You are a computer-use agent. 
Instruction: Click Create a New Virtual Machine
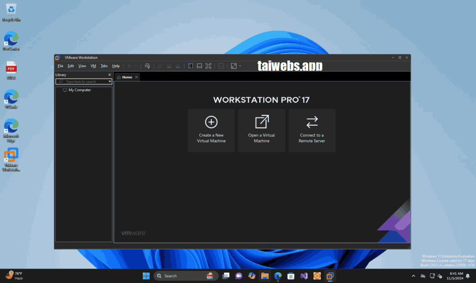212,130
